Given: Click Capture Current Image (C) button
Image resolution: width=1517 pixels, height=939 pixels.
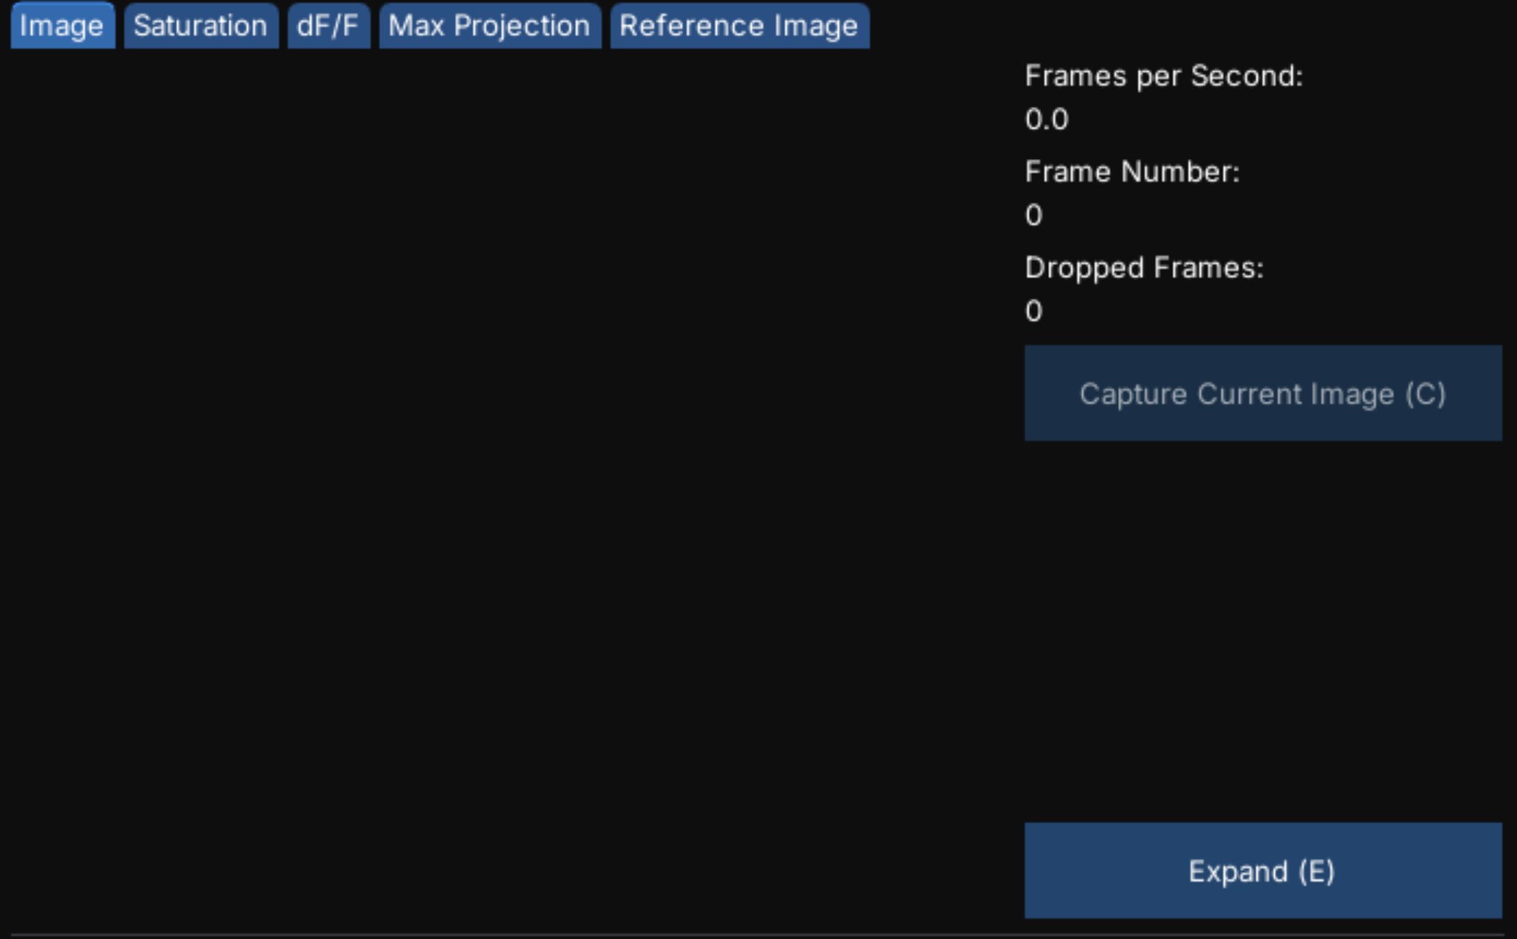Looking at the screenshot, I should click(x=1263, y=393).
